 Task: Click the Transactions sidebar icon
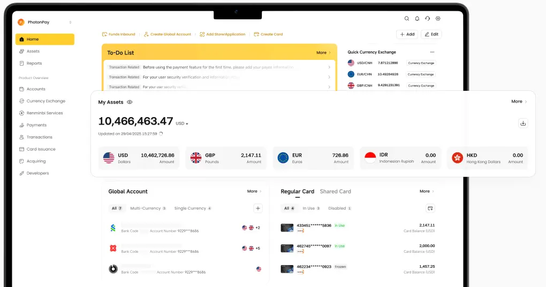pyautogui.click(x=21, y=137)
